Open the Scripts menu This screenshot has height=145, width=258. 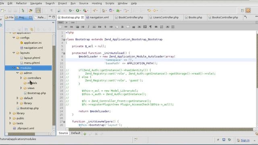pos(110,3)
